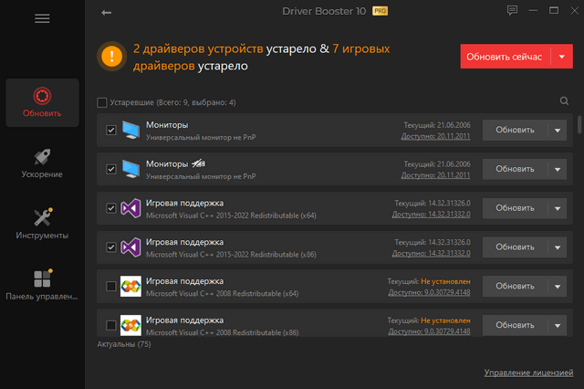Expand the 'Обновить сейчас' dropdown arrow
The height and width of the screenshot is (389, 584).
pos(561,57)
